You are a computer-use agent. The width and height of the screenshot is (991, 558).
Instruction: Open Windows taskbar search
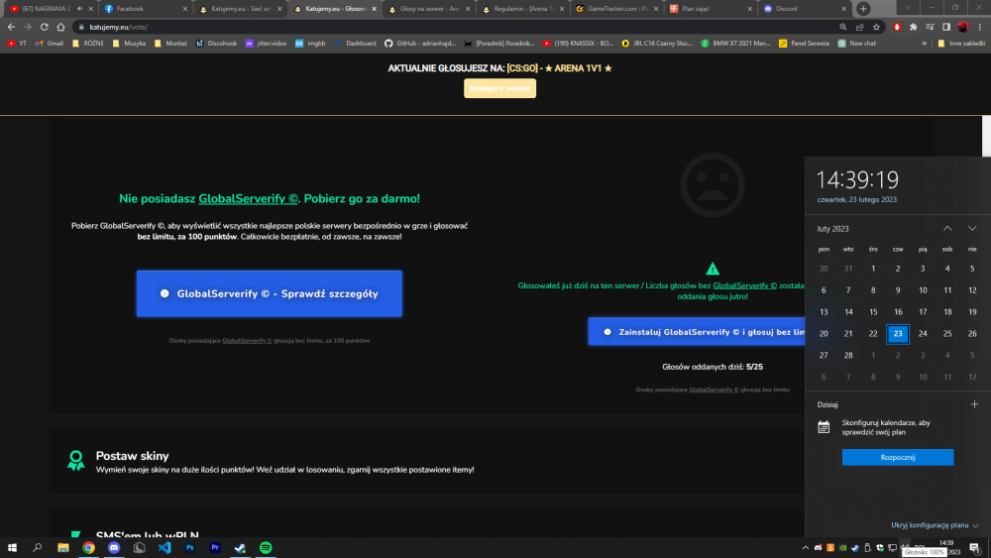(x=38, y=548)
